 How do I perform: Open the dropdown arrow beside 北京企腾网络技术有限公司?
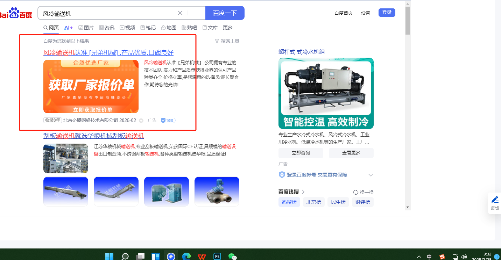[141, 121]
